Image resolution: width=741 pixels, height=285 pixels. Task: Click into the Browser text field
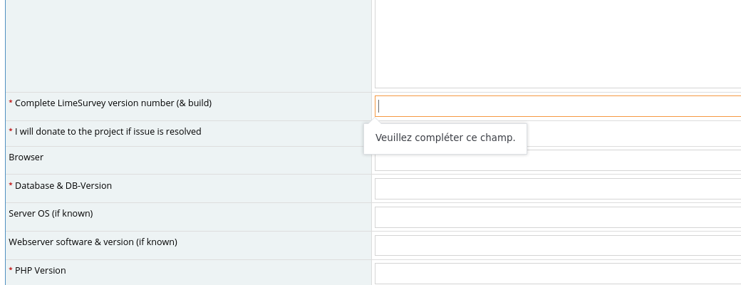coord(557,161)
